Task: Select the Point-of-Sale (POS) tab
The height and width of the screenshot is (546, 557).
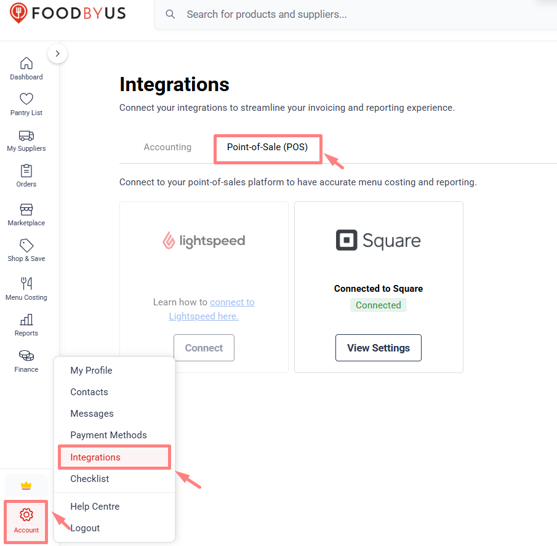Action: [x=268, y=147]
